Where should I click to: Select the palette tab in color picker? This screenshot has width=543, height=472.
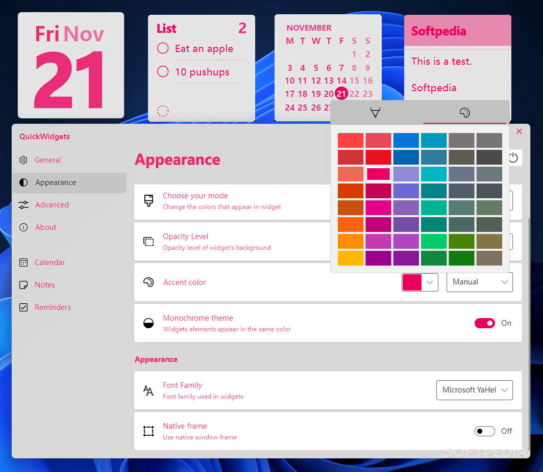[x=465, y=112]
